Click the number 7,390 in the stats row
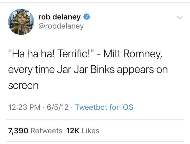 18,131
